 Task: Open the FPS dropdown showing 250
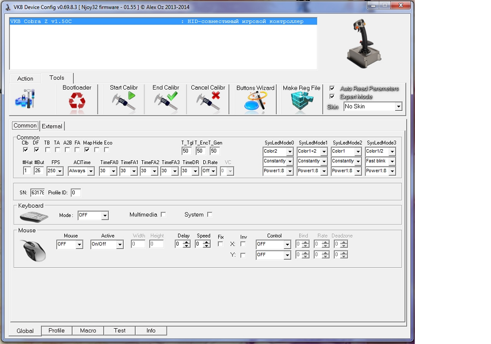pyautogui.click(x=60, y=171)
